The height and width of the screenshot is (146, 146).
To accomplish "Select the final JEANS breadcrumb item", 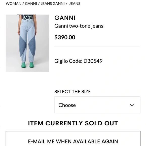I will tap(75, 4).
